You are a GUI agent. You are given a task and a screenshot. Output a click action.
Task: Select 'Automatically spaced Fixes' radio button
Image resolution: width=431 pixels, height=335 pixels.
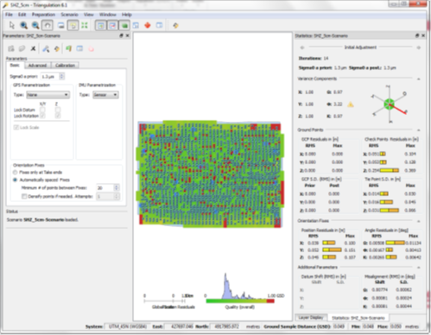[x=15, y=180]
